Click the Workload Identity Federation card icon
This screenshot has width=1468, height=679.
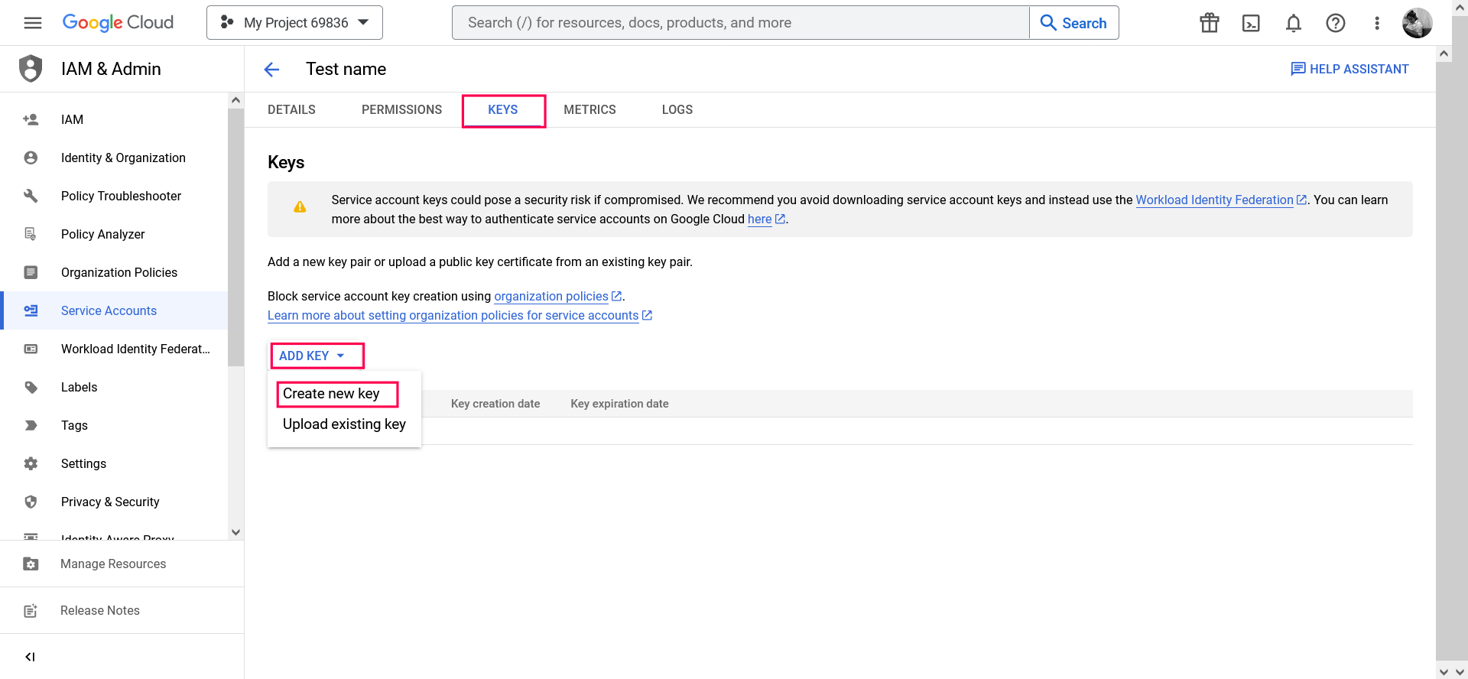pos(31,349)
